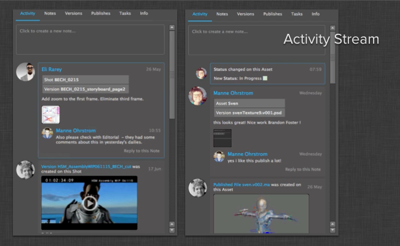The image size is (400, 246).
Task: Select the Tasks tab in left panel
Action: pos(124,14)
